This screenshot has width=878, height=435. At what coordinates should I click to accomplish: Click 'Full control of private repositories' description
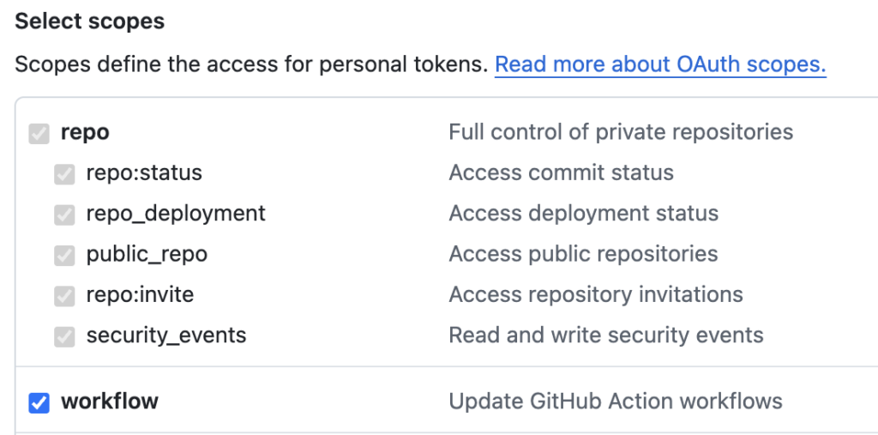tap(621, 132)
